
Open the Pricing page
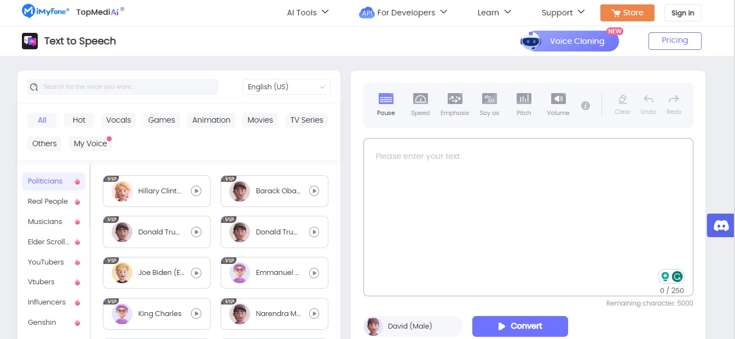point(675,41)
